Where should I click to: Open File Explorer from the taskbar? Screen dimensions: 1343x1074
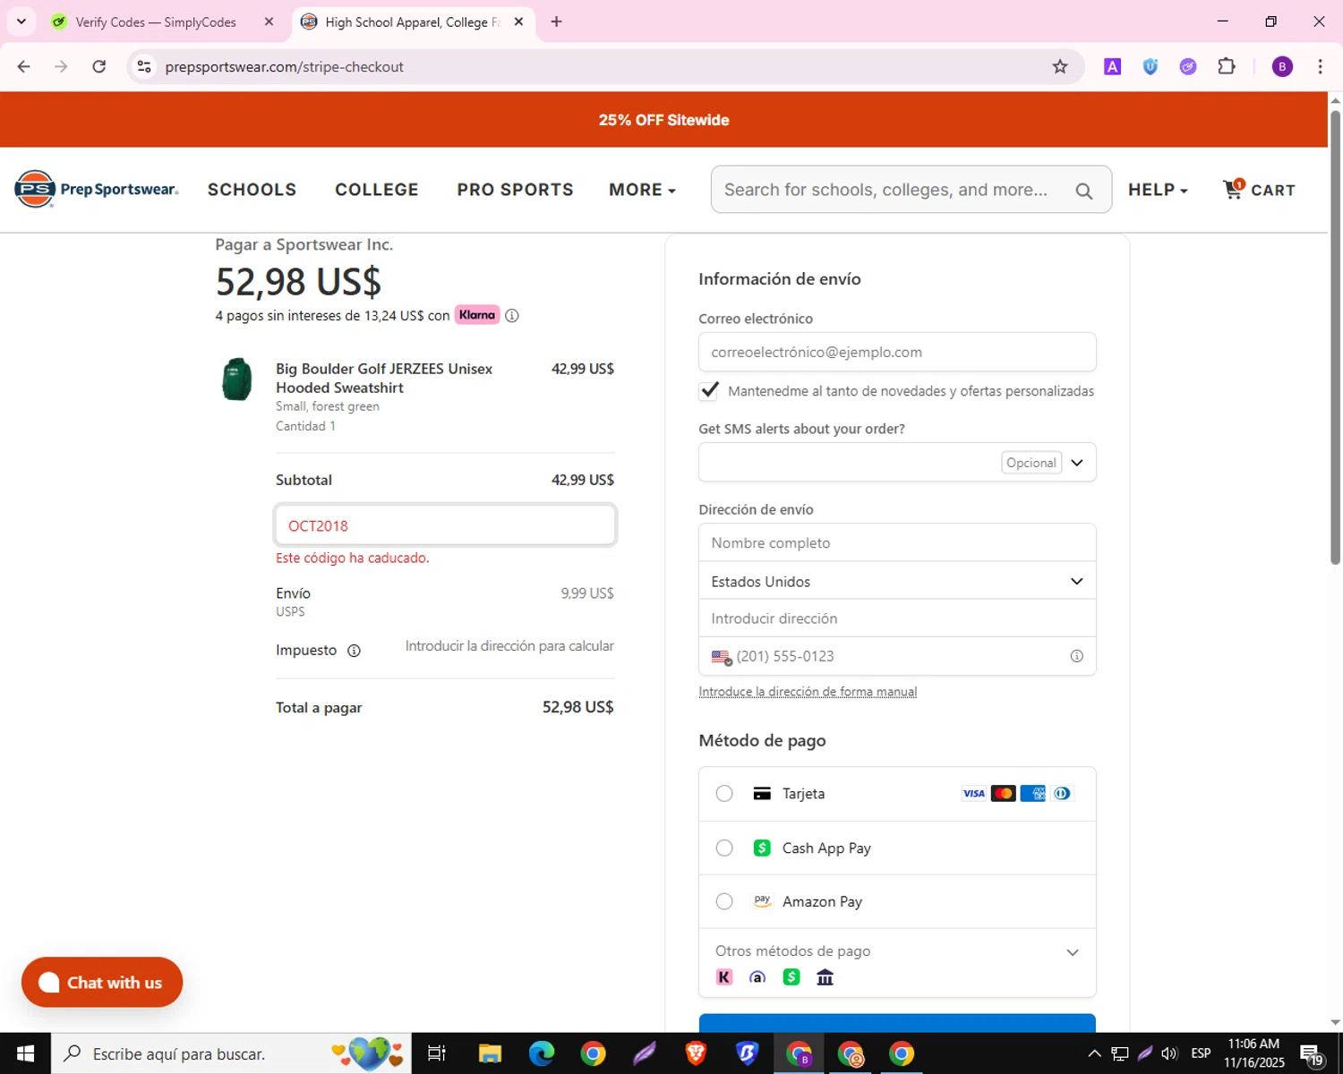point(490,1053)
